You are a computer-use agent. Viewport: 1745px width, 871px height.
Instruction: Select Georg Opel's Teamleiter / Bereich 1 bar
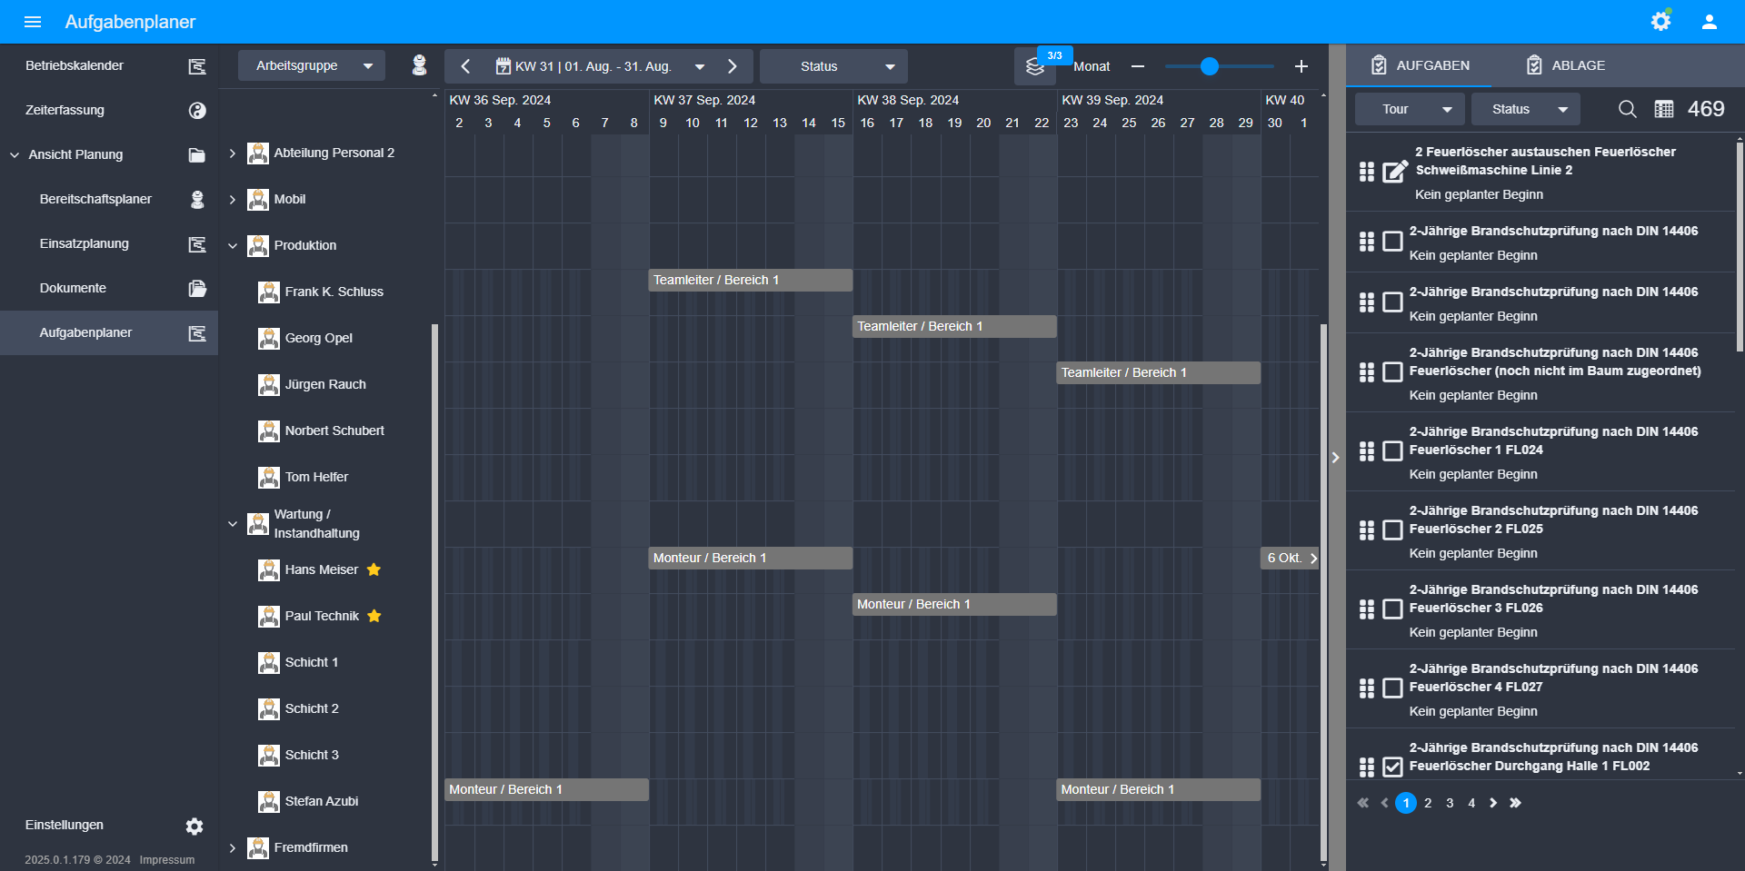(954, 326)
